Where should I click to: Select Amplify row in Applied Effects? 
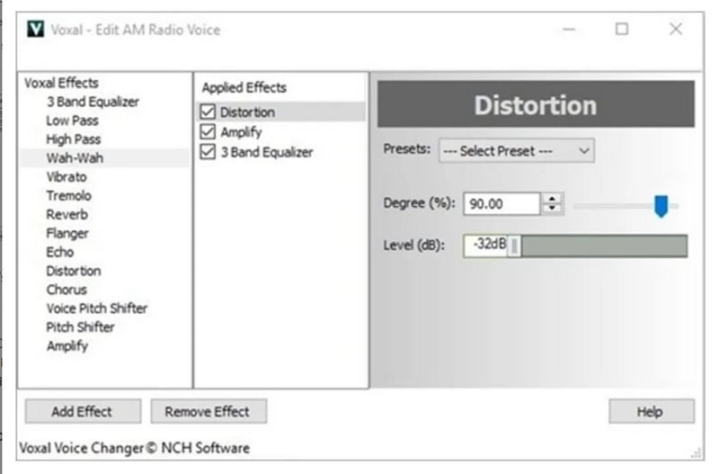241,132
